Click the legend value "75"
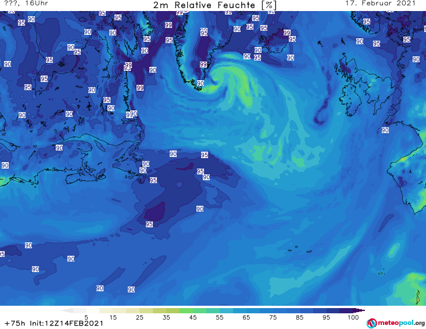Image resolution: width=426 pixels, height=329 pixels. coord(273,317)
